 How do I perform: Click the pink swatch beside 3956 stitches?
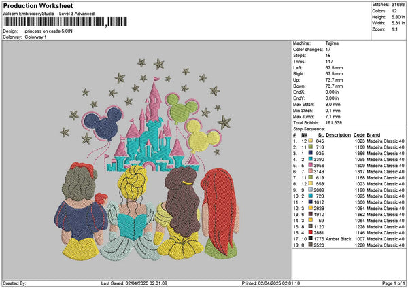coord(311,165)
